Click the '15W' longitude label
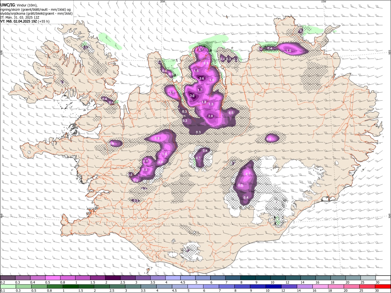 pyautogui.click(x=323, y=2)
